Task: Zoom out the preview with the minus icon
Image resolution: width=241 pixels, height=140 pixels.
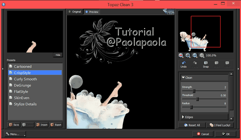Action: [181, 55]
